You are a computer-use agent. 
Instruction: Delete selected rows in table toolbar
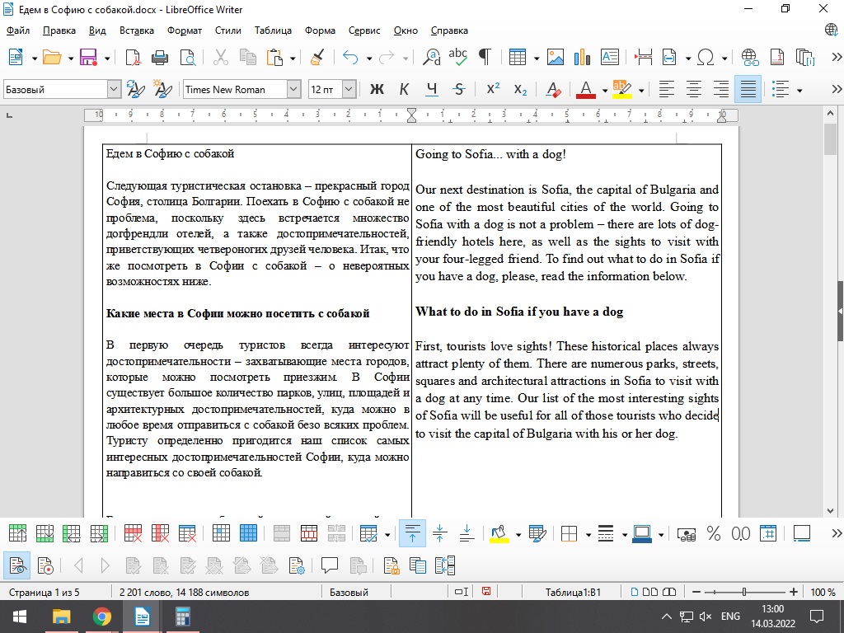point(133,533)
